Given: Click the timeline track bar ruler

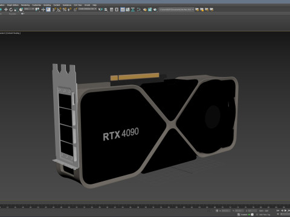Looking at the screenshot, I should click(x=145, y=207).
